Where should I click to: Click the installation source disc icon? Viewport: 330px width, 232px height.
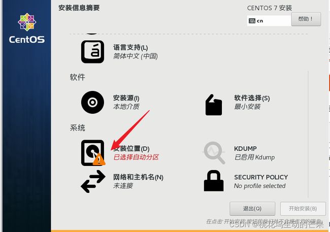[x=92, y=103]
